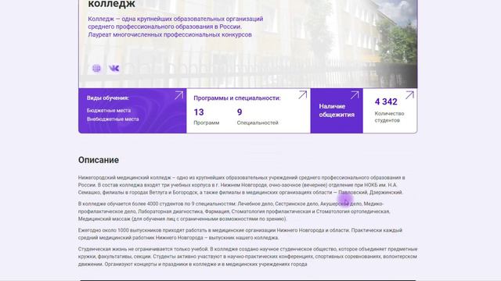Viewport: 501px width, 281px height.
Task: Click arrow icon on 4 342 students card
Action: 409,95
